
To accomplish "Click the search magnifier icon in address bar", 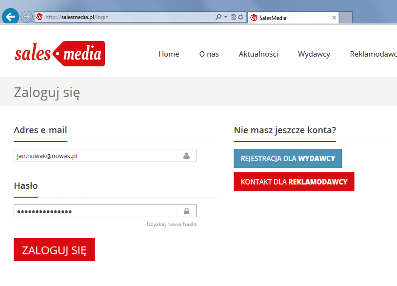I will tap(218, 17).
